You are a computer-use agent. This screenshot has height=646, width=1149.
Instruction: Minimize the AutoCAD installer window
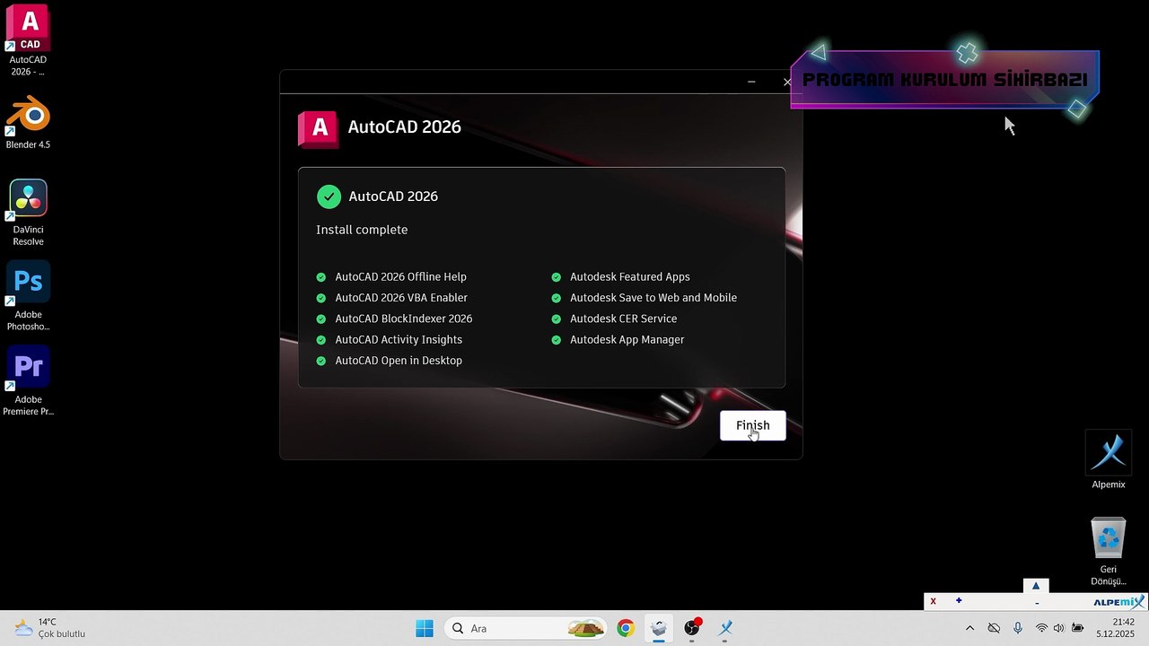[x=751, y=82]
